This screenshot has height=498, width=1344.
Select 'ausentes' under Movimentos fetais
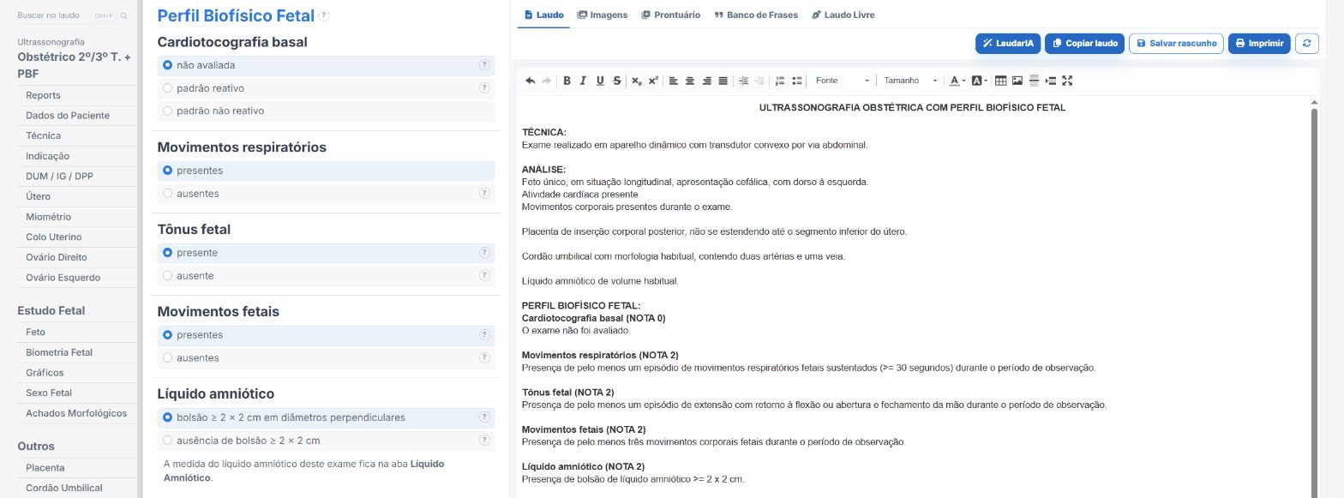(x=327, y=358)
